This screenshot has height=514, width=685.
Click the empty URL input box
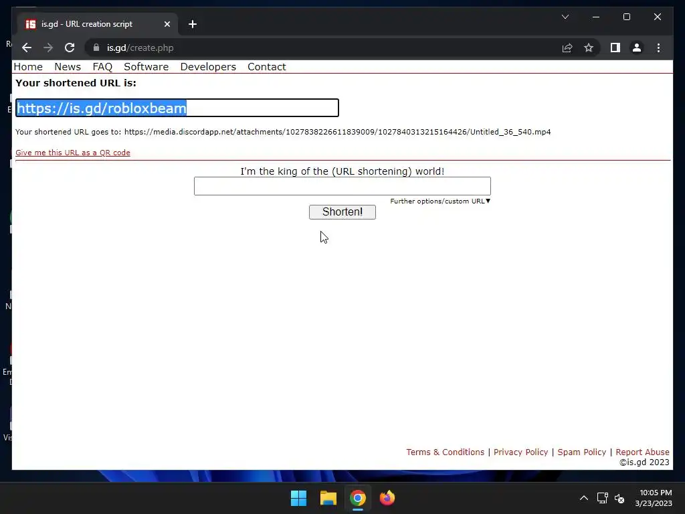click(342, 186)
